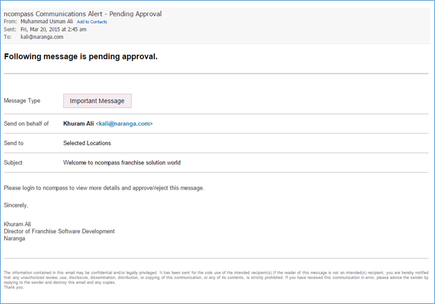Click signature name Khuram Ali
The image size is (435, 304).
(17, 224)
